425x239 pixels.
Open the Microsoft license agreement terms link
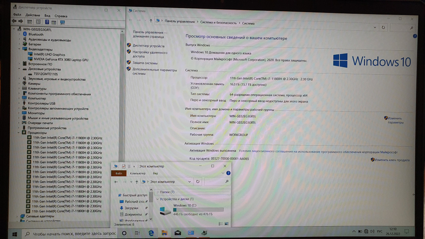click(x=318, y=152)
